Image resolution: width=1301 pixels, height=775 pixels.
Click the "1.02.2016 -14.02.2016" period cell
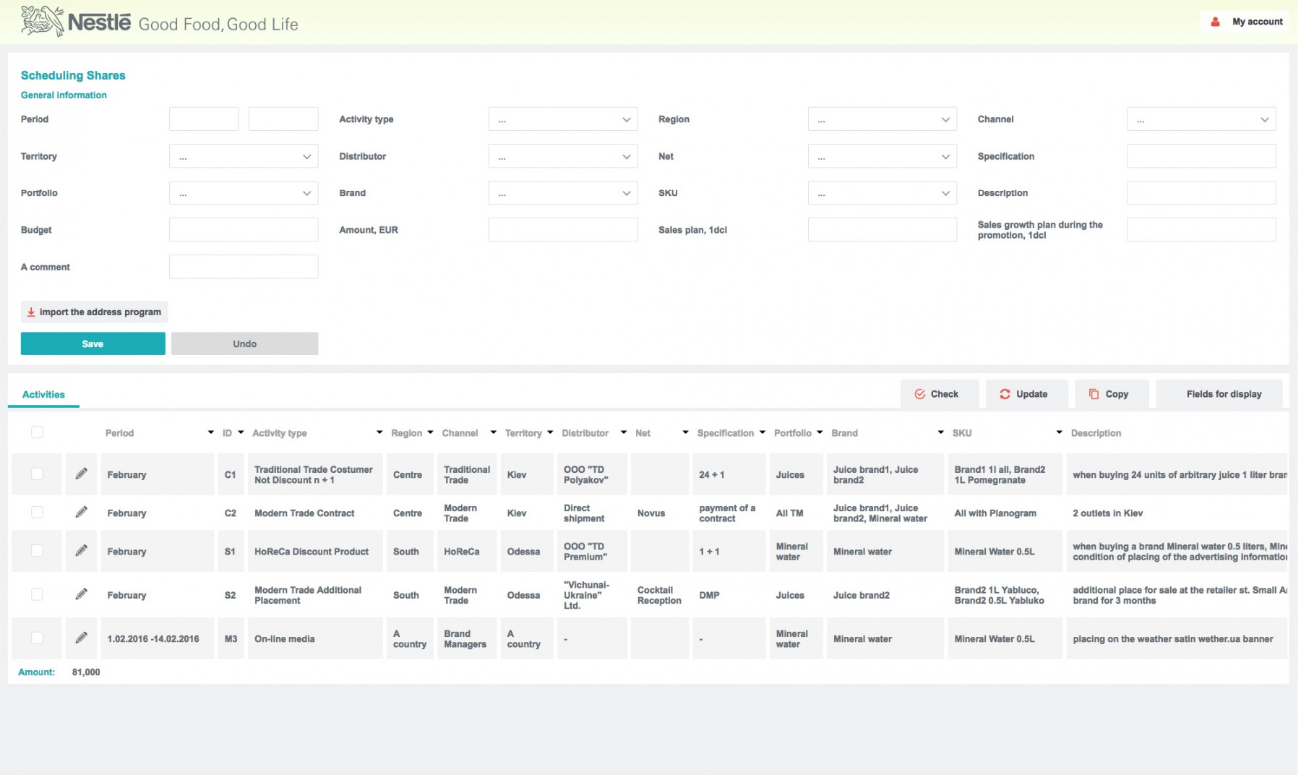[x=158, y=638]
